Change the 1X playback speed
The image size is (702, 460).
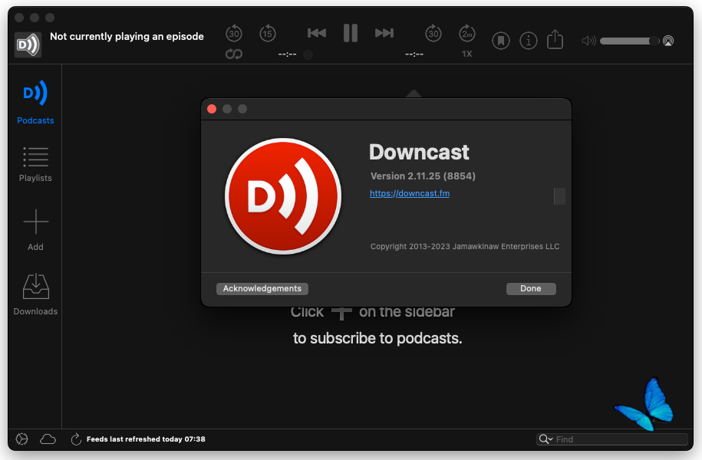coord(467,54)
